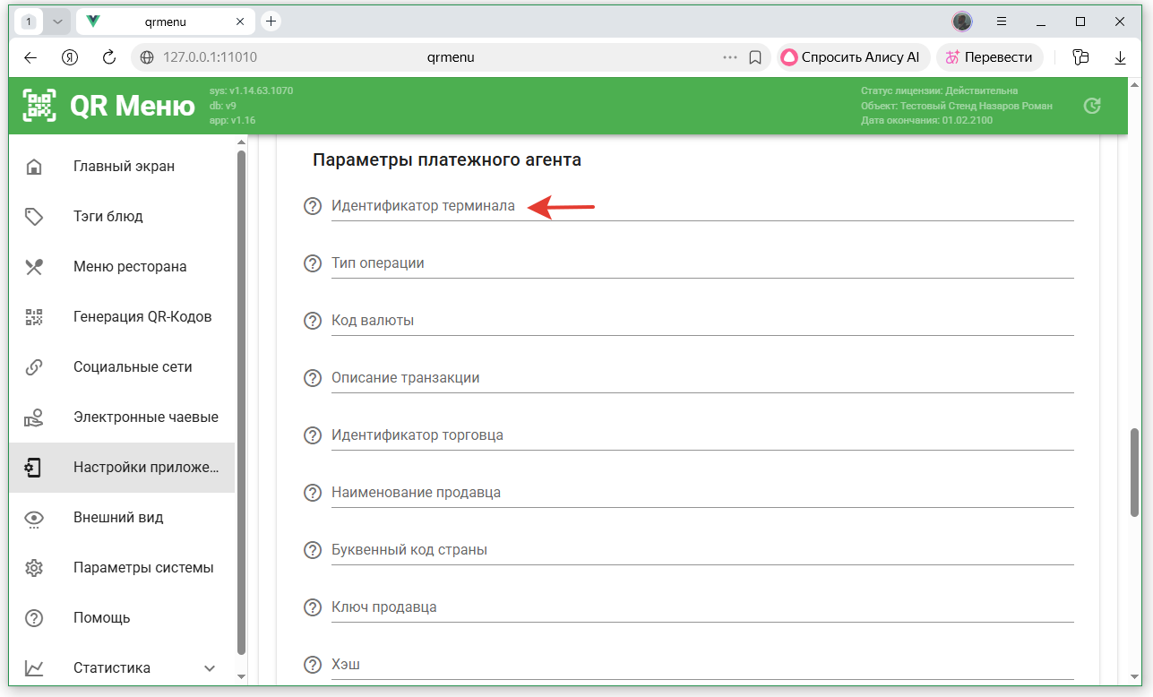Click the refresh icon in green header

[1091, 106]
